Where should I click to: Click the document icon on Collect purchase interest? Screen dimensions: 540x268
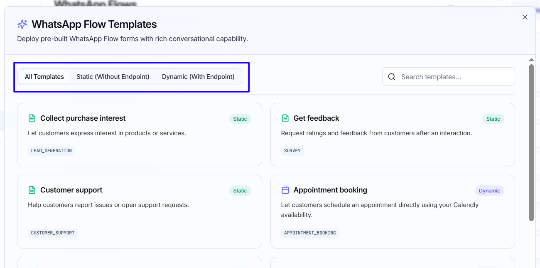[x=32, y=118]
